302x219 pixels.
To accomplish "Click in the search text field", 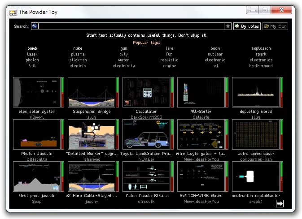I will [130, 26].
